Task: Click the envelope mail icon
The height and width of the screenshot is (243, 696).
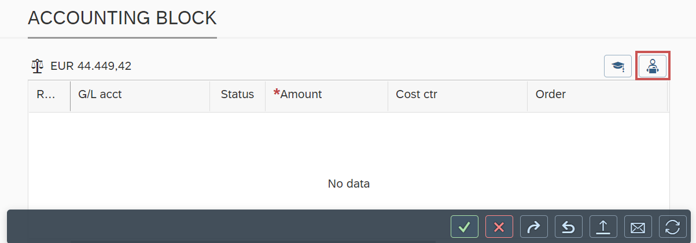Action: click(x=638, y=227)
